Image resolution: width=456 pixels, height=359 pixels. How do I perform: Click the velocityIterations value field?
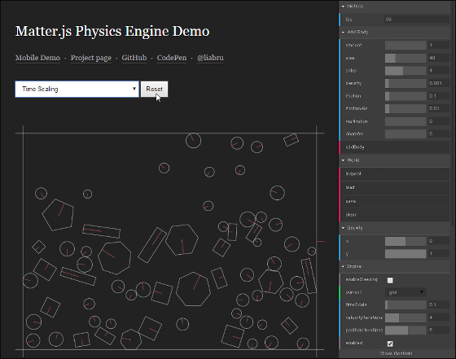pyautogui.click(x=439, y=317)
